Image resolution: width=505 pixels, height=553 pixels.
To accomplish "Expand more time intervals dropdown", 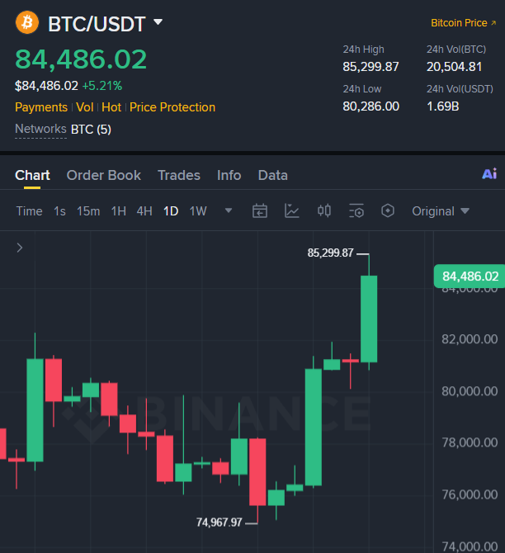I will point(229,211).
